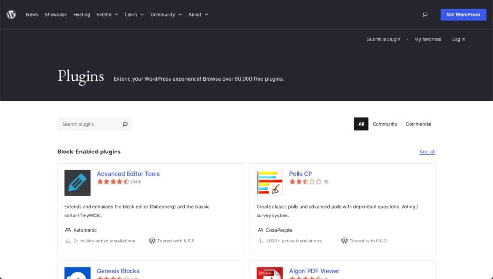Viewport: 493px width, 279px height.
Task: Switch filter to Community plugins
Action: [x=385, y=124]
